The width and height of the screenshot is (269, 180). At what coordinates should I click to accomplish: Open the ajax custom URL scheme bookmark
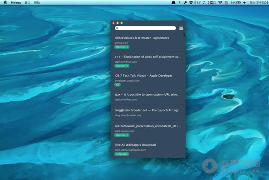click(147, 94)
